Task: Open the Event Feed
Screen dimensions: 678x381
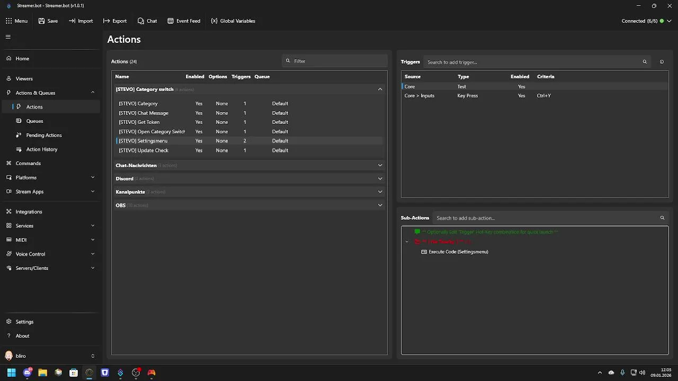Action: pos(184,21)
